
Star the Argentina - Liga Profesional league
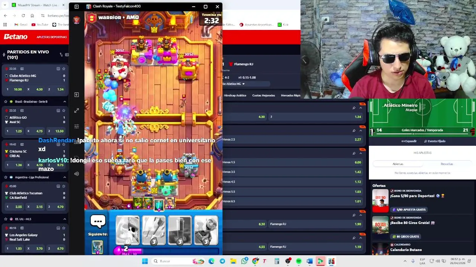point(6,177)
